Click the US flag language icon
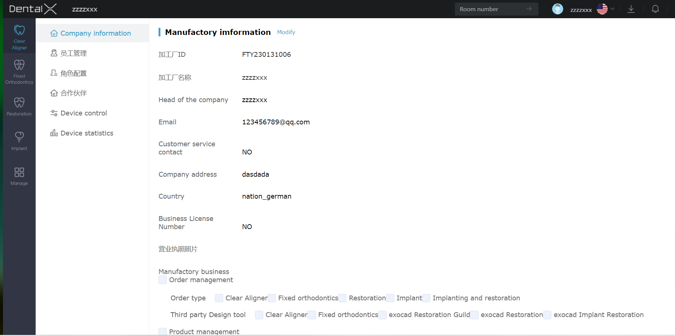This screenshot has height=336, width=675. (x=602, y=9)
